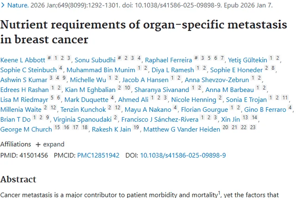Follow the DOI link beside the PMCID
The image size is (297, 198).
183,155
